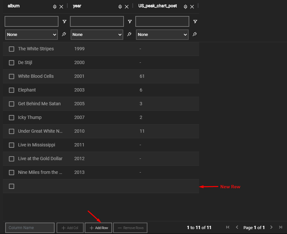Check the checkbox on the Elephant row
Image resolution: width=287 pixels, height=234 pixels.
11,90
